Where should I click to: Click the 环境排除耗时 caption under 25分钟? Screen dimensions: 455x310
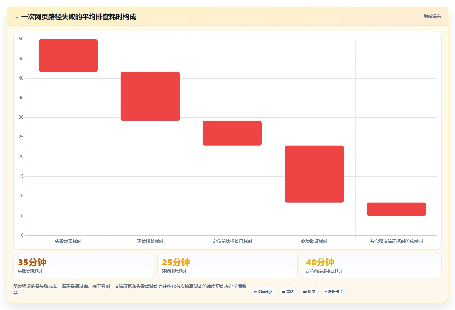[x=174, y=271]
